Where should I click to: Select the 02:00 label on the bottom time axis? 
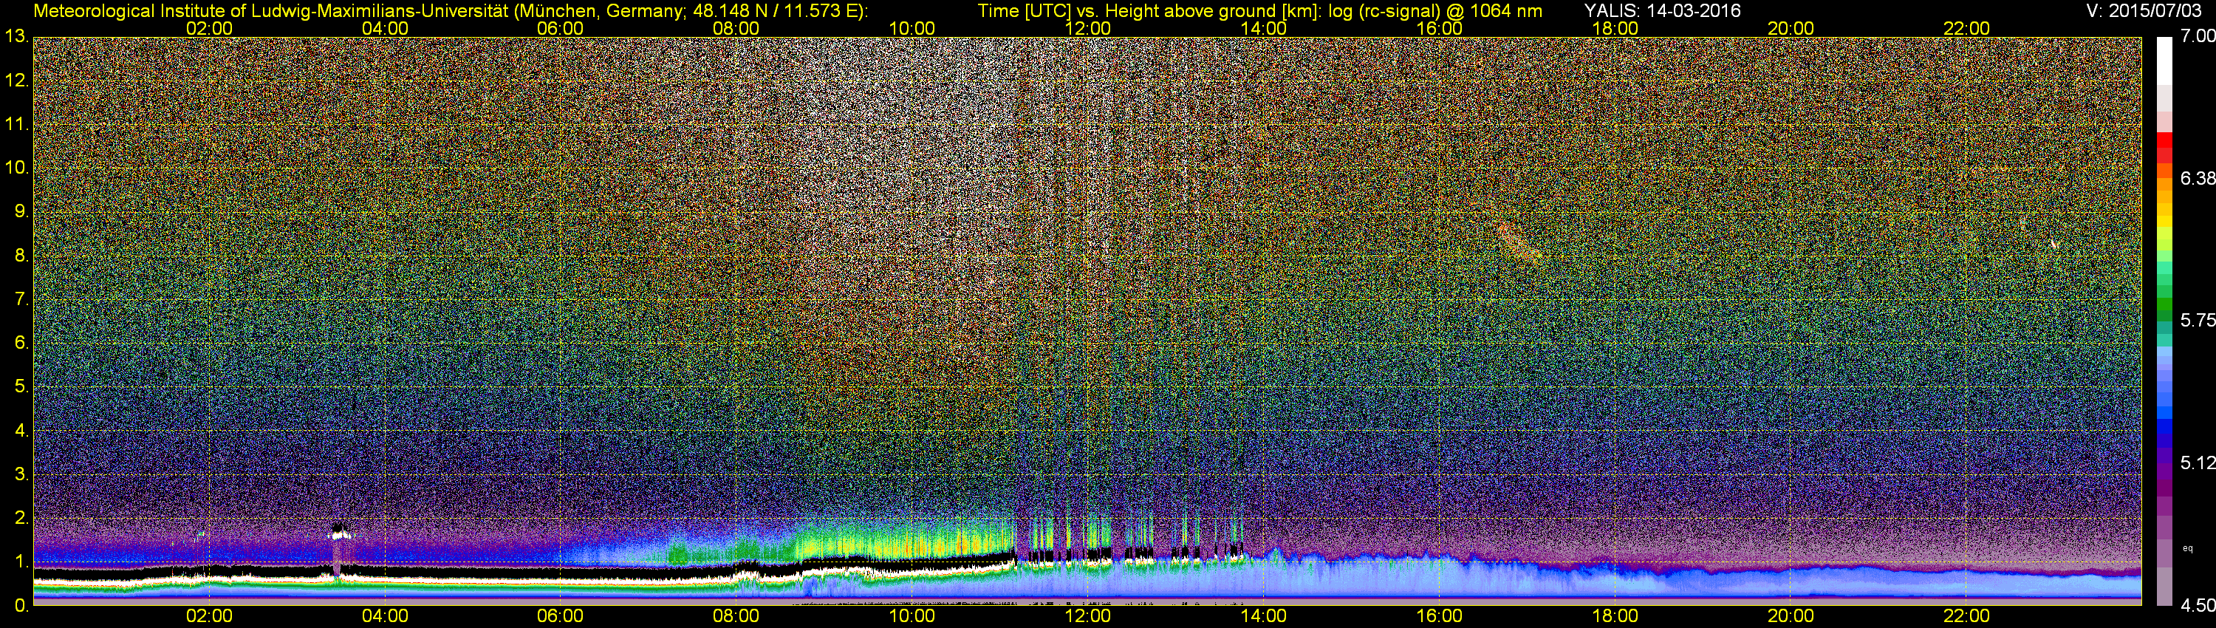coord(209,616)
